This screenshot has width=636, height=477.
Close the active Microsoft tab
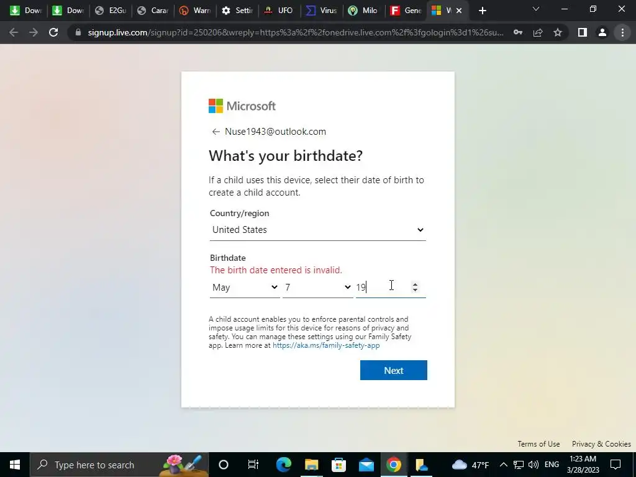coord(459,11)
